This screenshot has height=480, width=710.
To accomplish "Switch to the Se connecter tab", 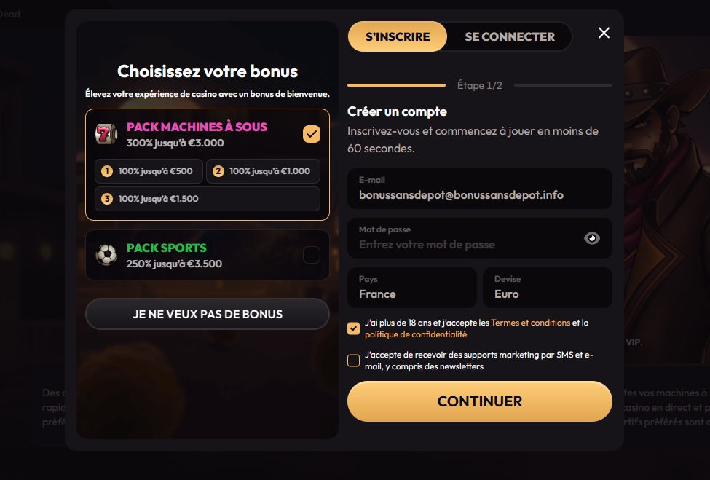I will click(x=510, y=36).
